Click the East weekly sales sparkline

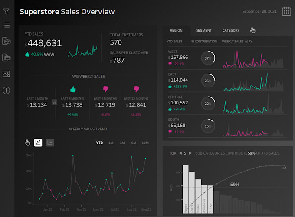tap(253, 82)
